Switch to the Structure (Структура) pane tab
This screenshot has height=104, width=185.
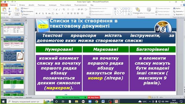(x=16, y=20)
